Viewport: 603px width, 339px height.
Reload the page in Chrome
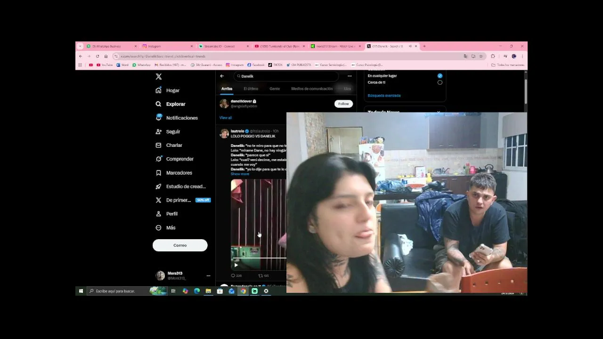point(98,56)
